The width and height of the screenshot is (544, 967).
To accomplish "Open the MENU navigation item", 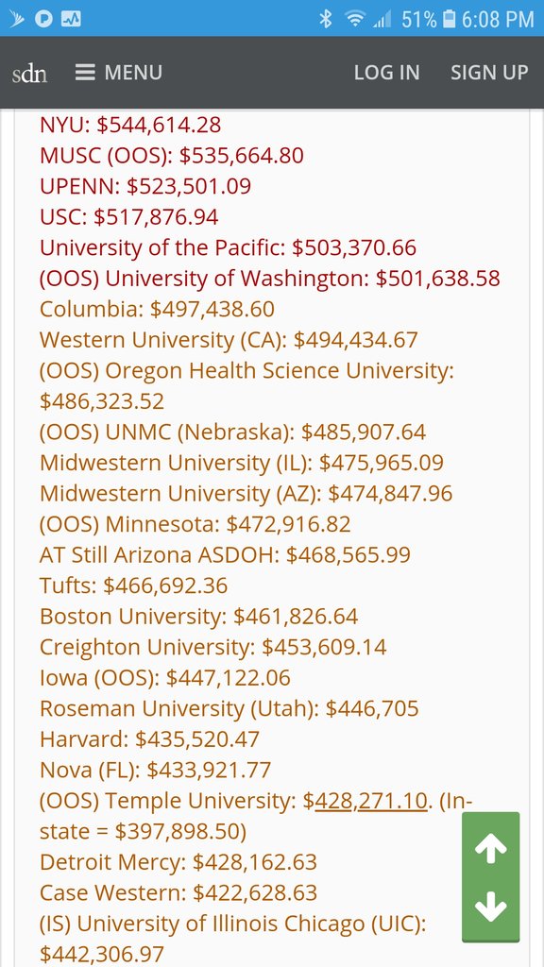I will tap(119, 73).
